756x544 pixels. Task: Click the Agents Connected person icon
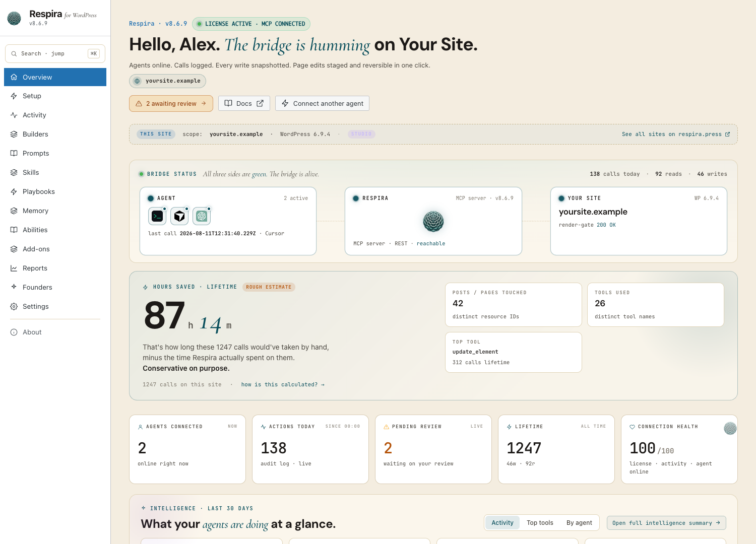pos(140,427)
